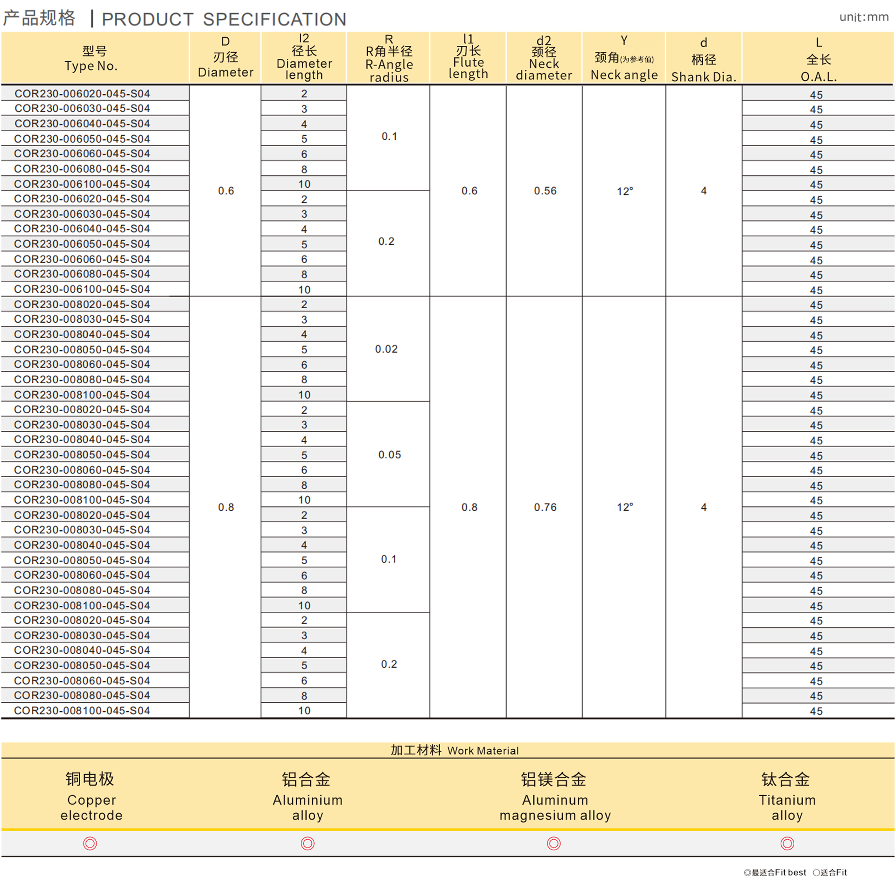Click the 12° neck angle beside neck diameter 0.76
896x886 pixels.
pyautogui.click(x=625, y=507)
